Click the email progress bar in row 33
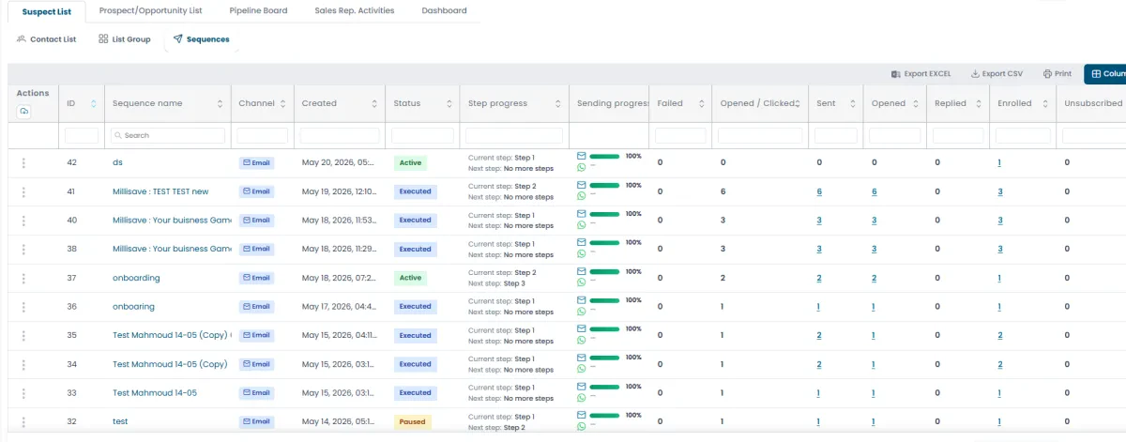Image resolution: width=1126 pixels, height=442 pixels. point(605,387)
